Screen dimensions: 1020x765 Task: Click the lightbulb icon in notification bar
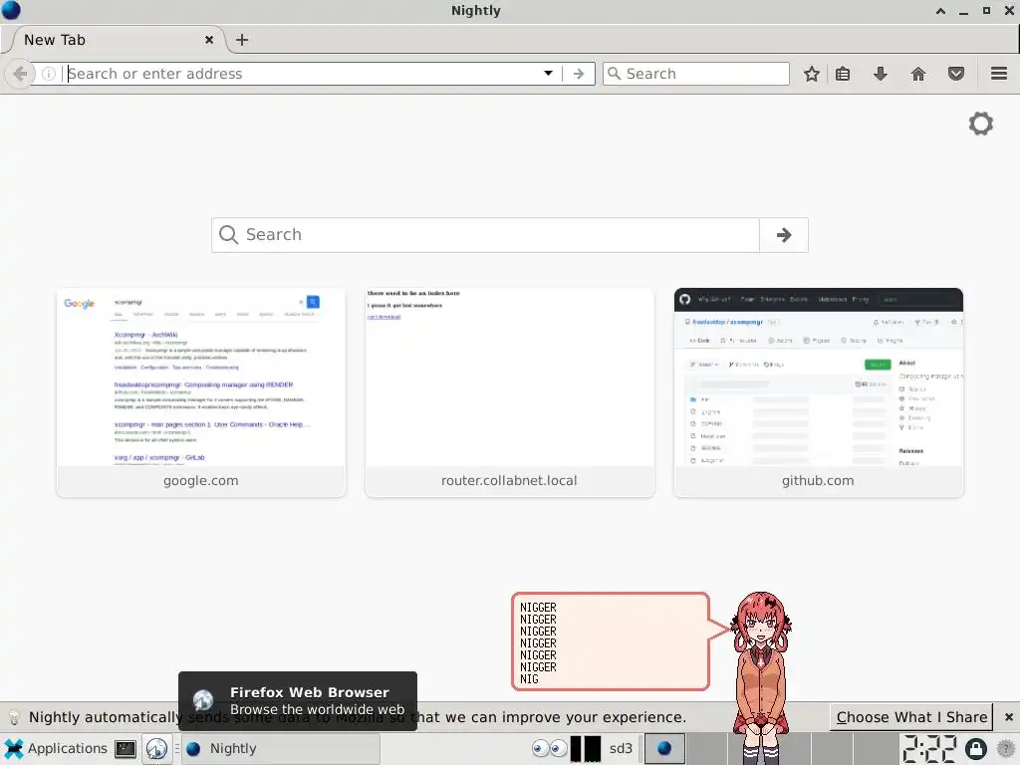[x=14, y=717]
